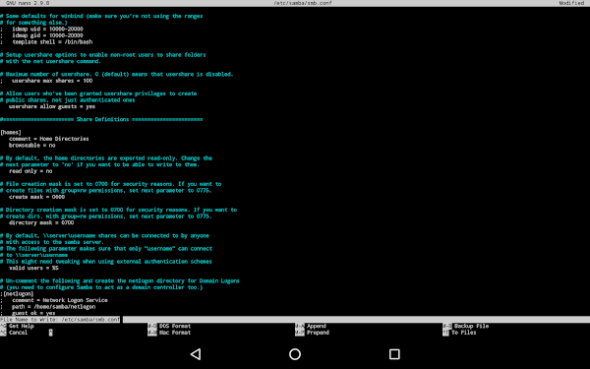
Task: Select the Append option
Action: point(311,326)
